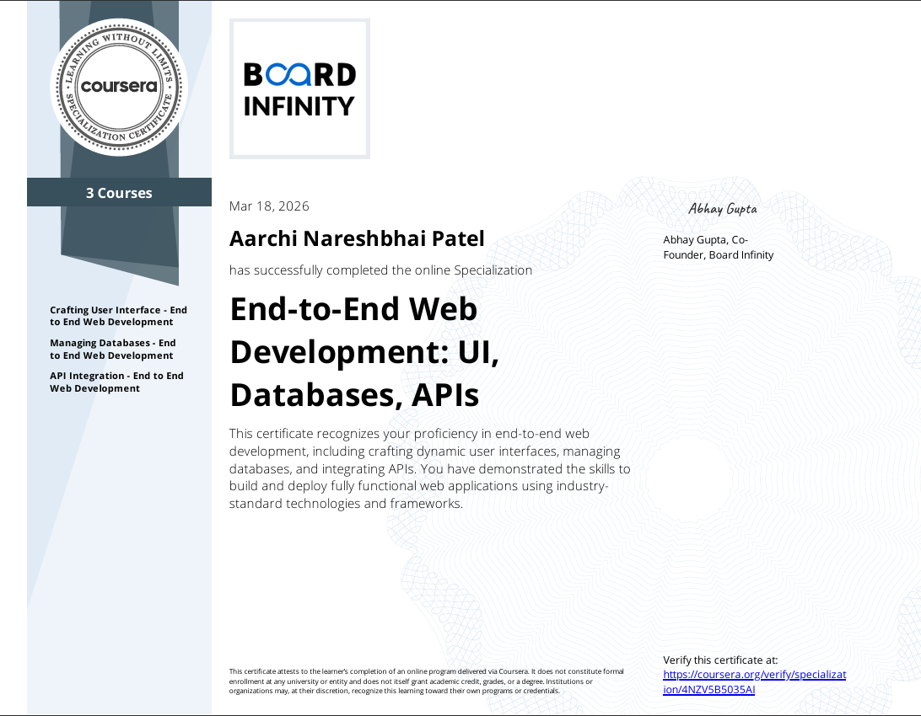The height and width of the screenshot is (716, 921).
Task: Open the coursera.org verification link
Action: pos(755,681)
